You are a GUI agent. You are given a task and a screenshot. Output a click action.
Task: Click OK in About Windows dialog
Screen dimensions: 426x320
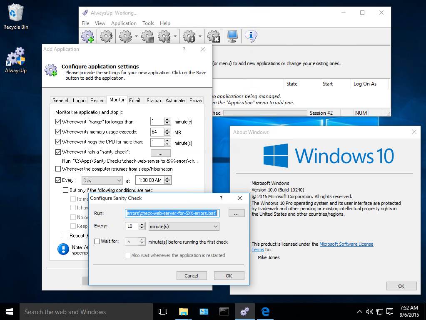tap(401, 286)
